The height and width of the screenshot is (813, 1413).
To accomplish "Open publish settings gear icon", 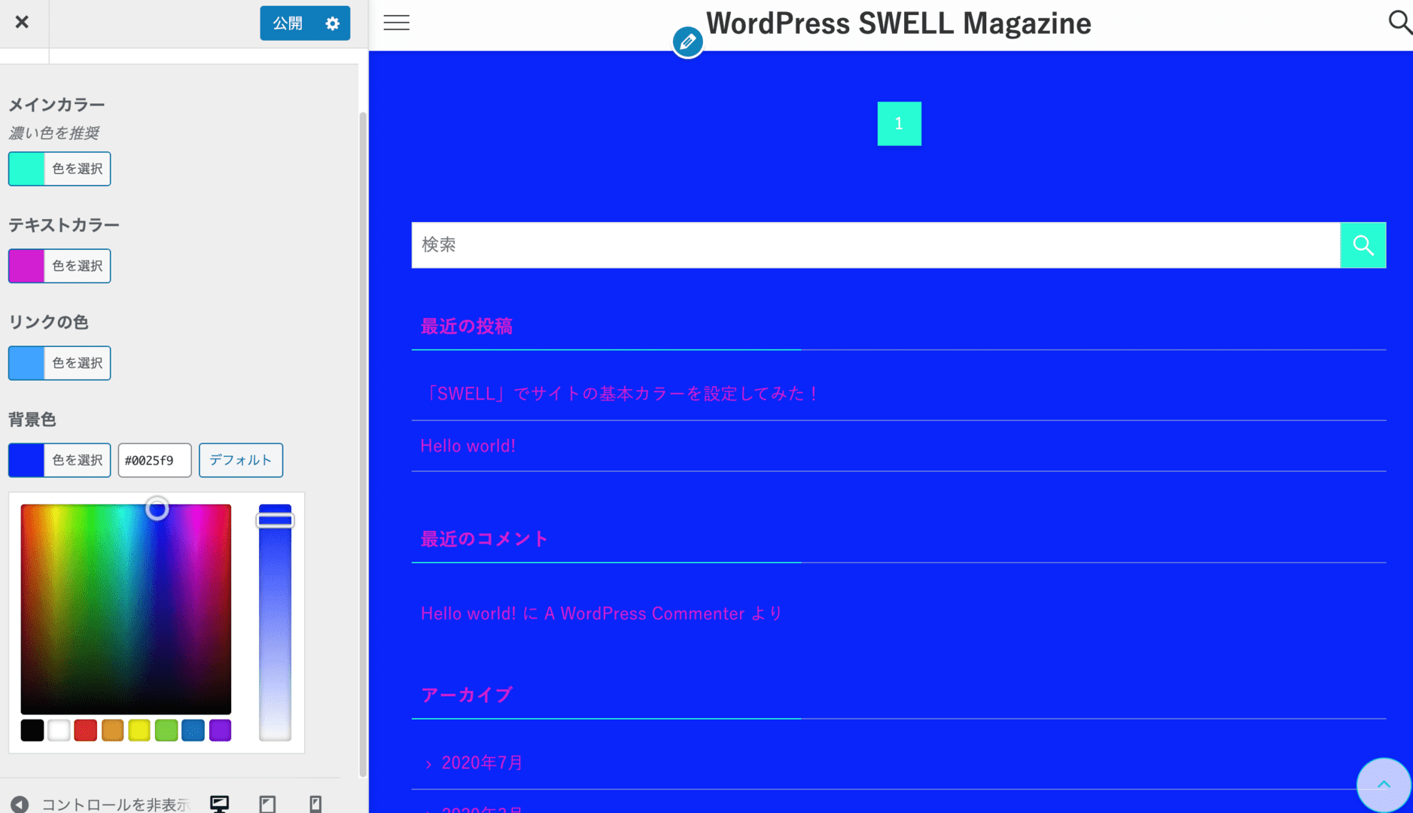I will pyautogui.click(x=333, y=23).
